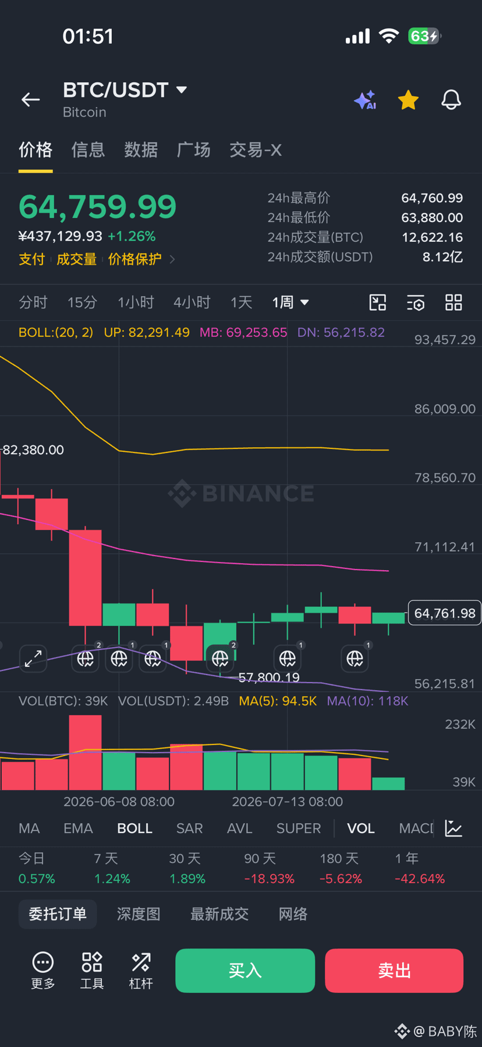The image size is (482, 1047).
Task: View 90 天 -18.93% performance
Action: 270,868
